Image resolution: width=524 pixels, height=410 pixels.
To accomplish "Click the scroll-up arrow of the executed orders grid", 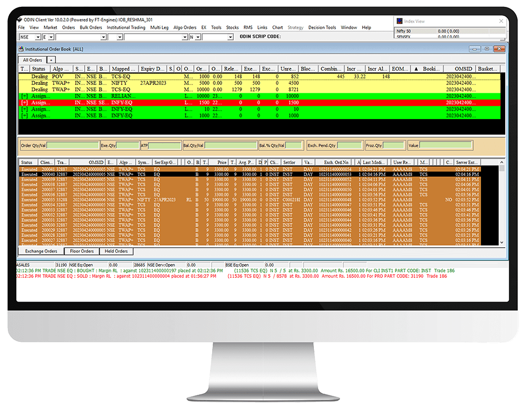I will [501, 162].
